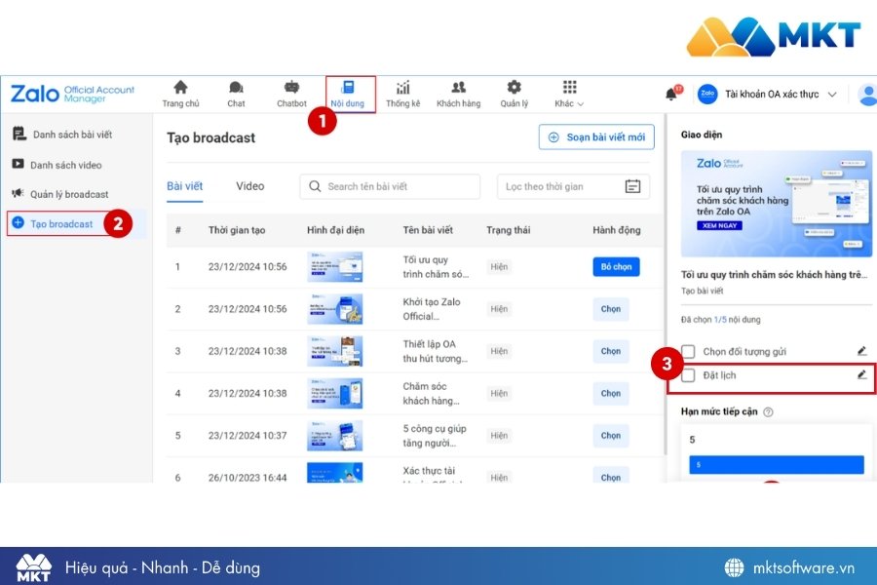
Task: Open the Trang chủ home icon
Action: coord(180,88)
